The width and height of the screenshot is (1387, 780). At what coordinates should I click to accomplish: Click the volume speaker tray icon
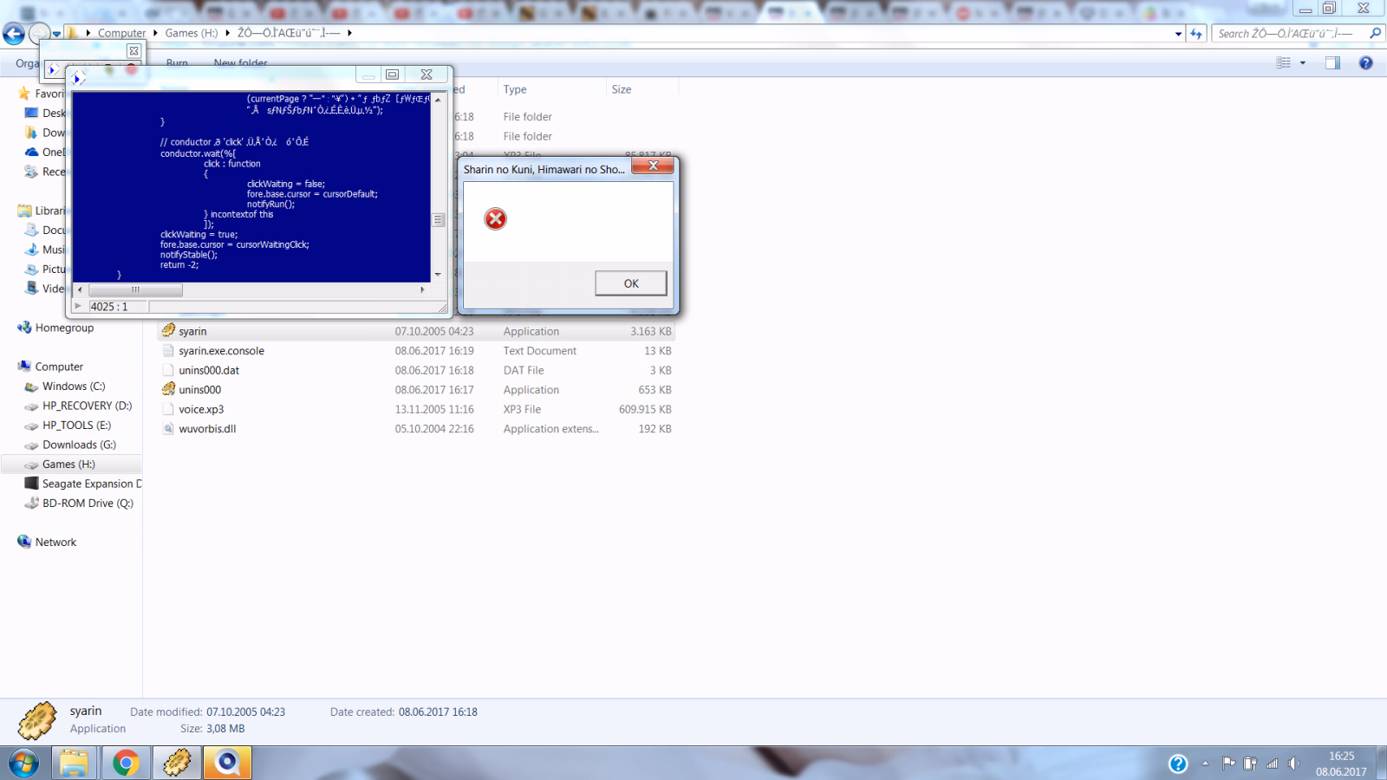pyautogui.click(x=1293, y=764)
